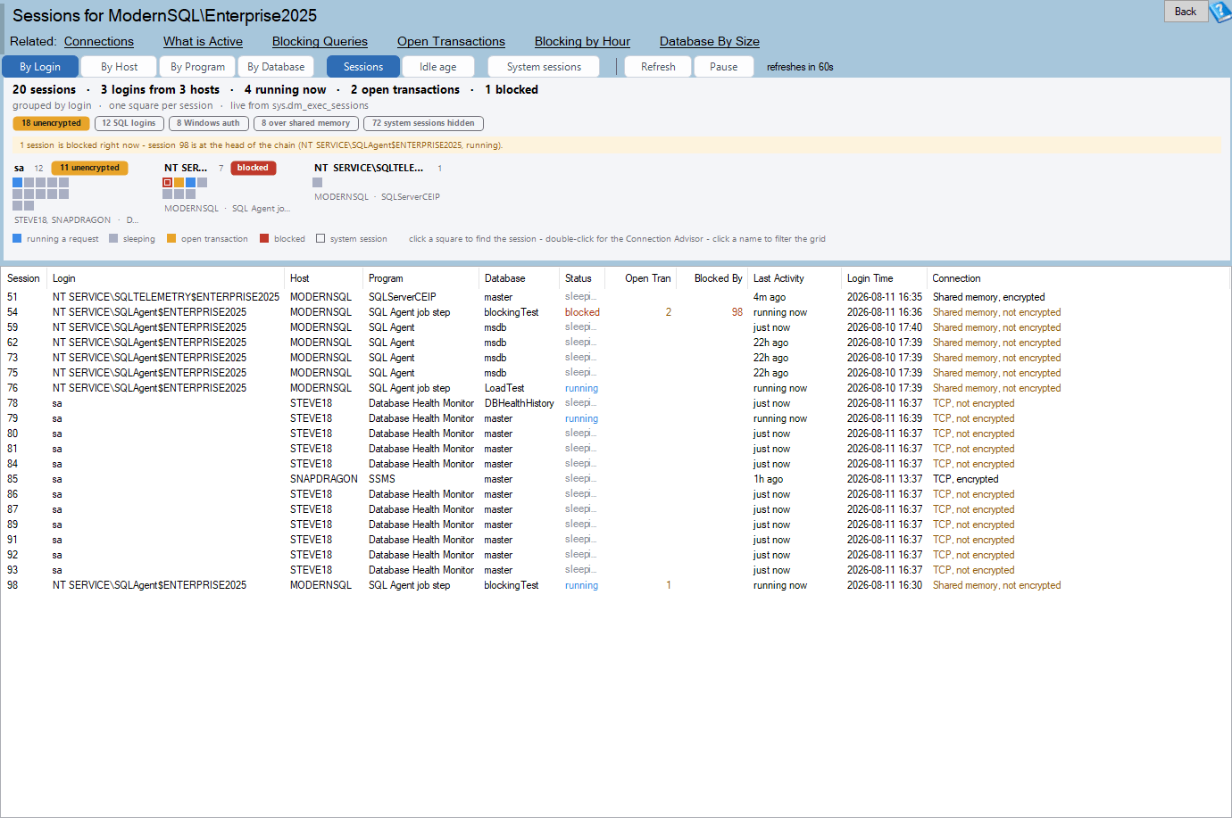Toggle the 8 Windows auth filter chip

pos(208,123)
